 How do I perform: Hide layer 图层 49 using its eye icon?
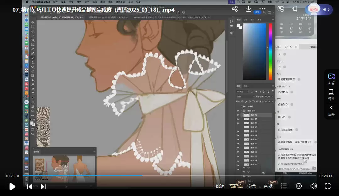238,115
